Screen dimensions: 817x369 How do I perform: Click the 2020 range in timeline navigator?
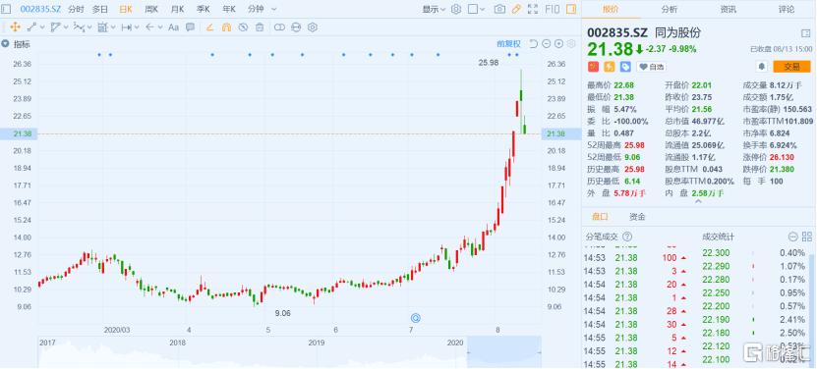point(456,342)
